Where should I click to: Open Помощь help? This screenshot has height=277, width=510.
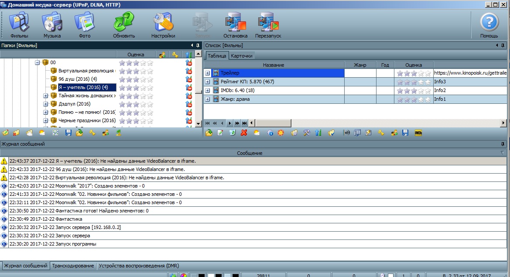pyautogui.click(x=489, y=25)
